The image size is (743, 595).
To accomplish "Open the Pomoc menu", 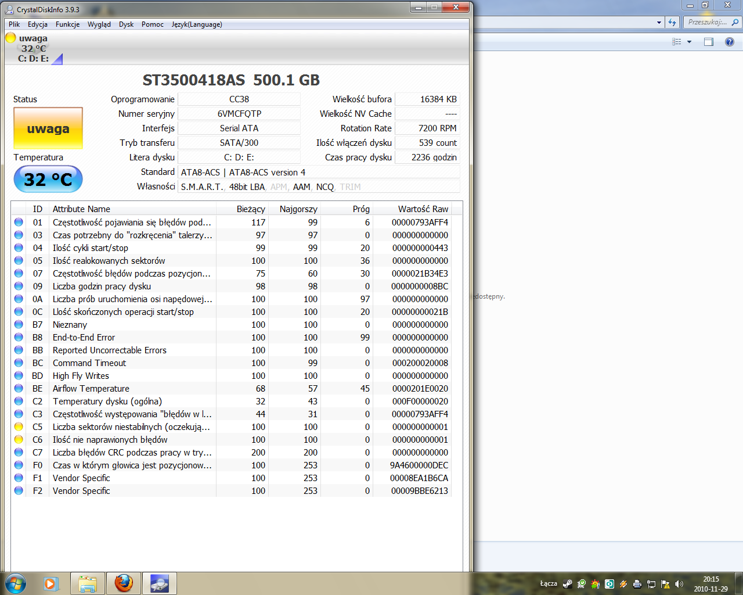I will coord(153,24).
